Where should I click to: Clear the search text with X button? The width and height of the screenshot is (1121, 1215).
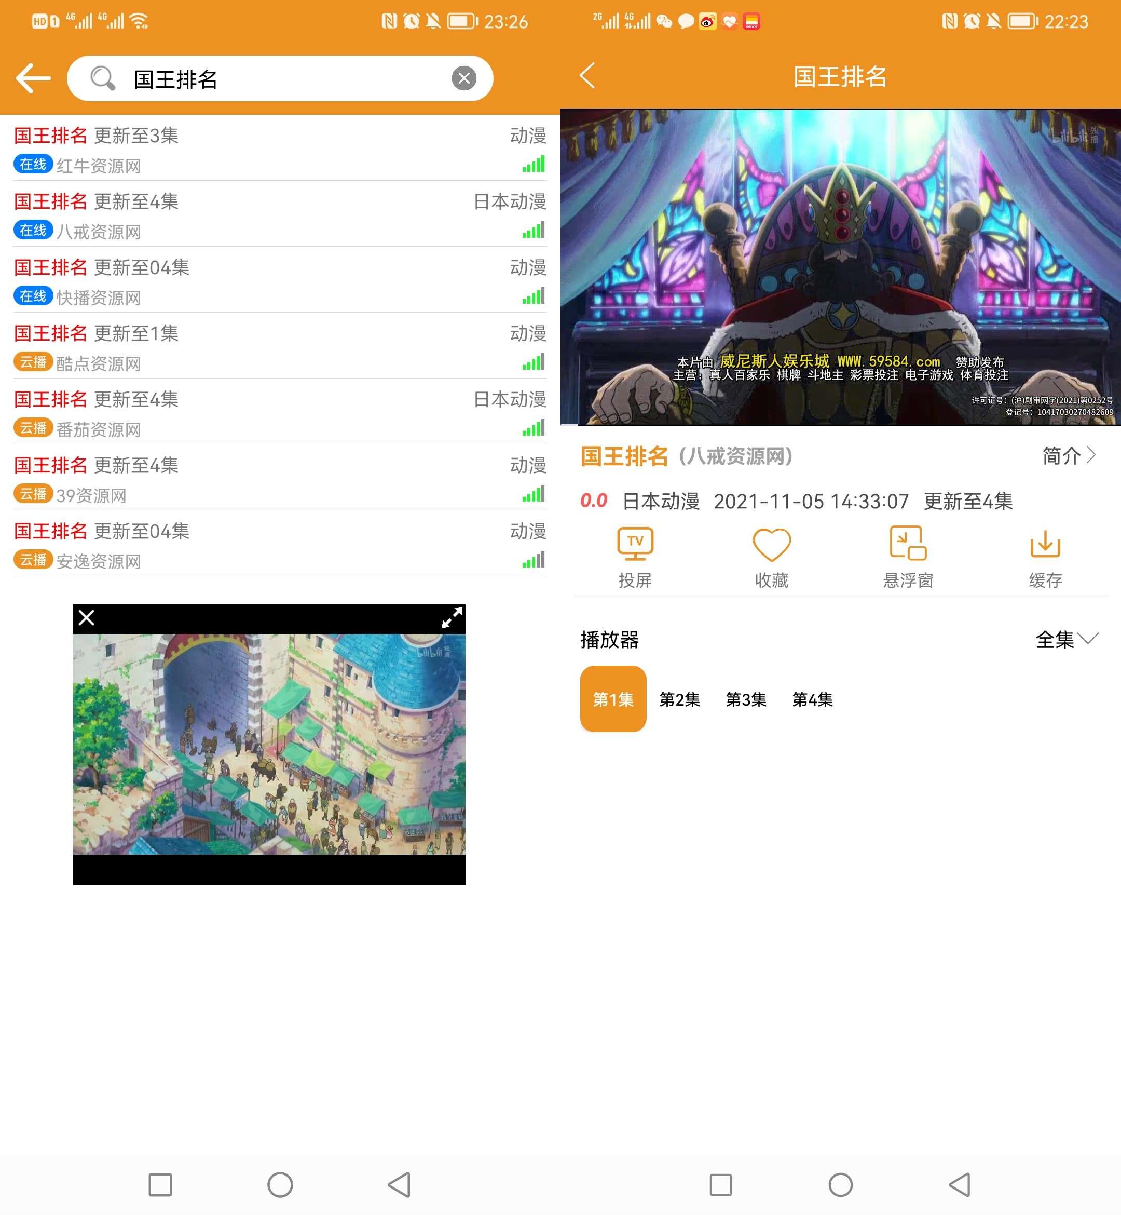(x=464, y=78)
